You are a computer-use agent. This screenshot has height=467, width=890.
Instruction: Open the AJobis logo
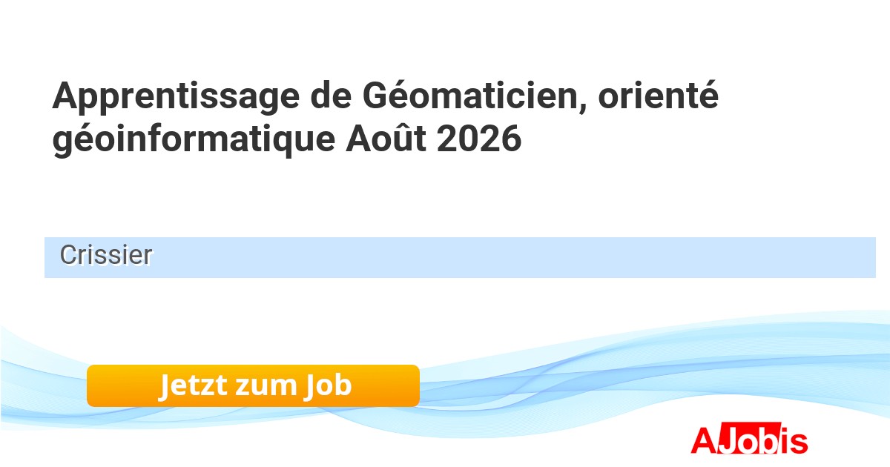[x=749, y=440]
